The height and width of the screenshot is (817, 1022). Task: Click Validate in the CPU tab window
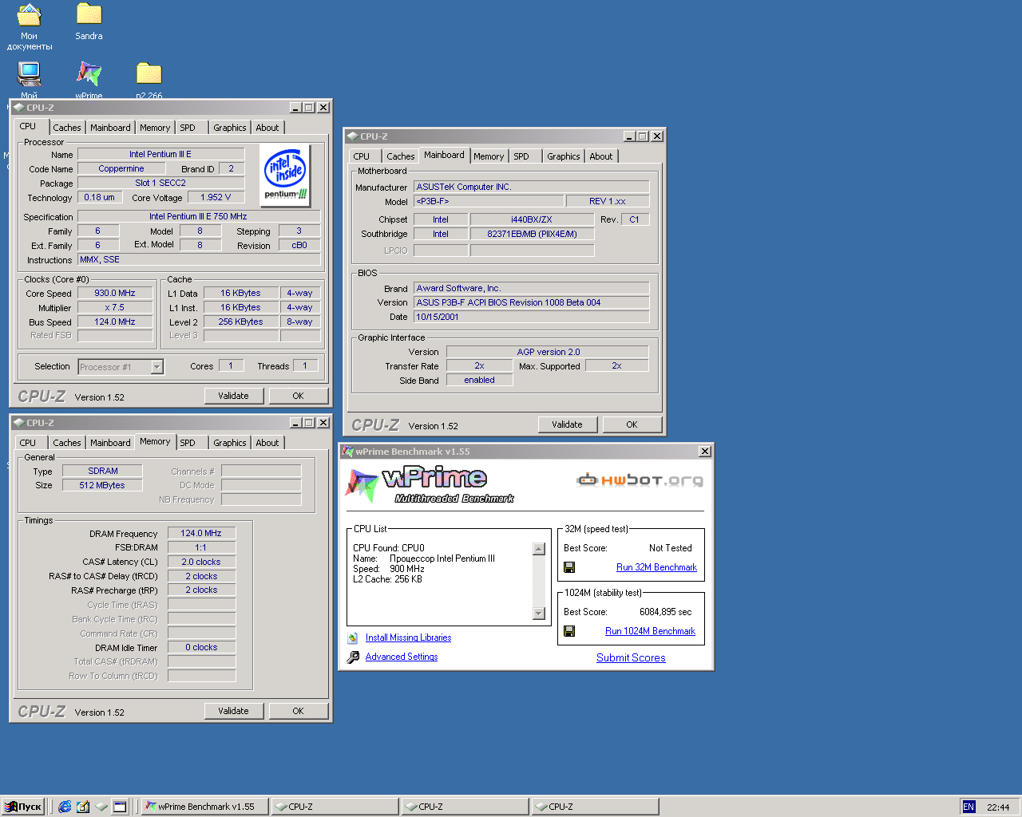click(233, 396)
